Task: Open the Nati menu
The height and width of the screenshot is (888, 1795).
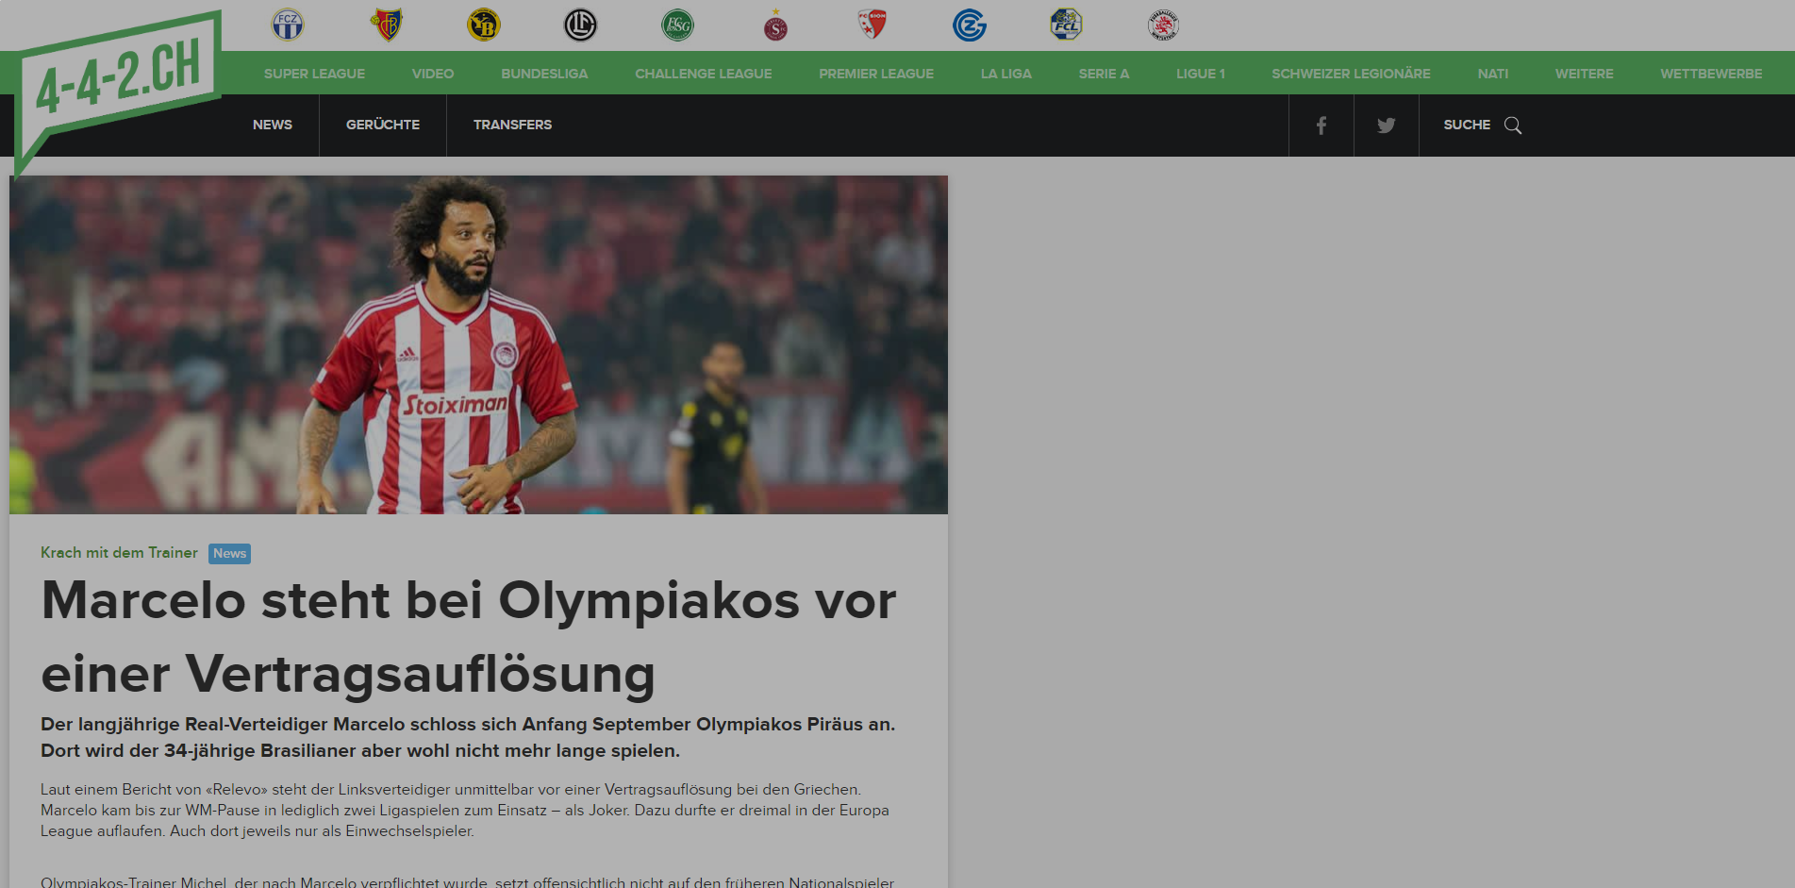Action: 1493,74
